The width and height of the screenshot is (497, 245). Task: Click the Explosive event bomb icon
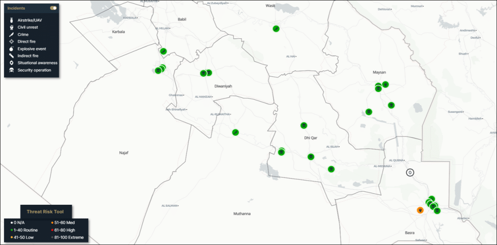coord(11,49)
